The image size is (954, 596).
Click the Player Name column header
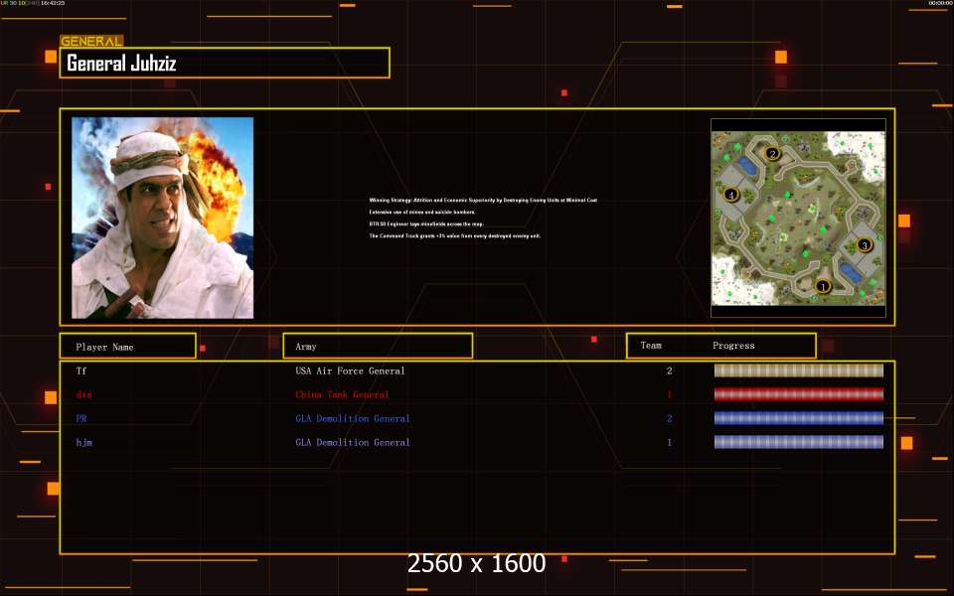104,347
